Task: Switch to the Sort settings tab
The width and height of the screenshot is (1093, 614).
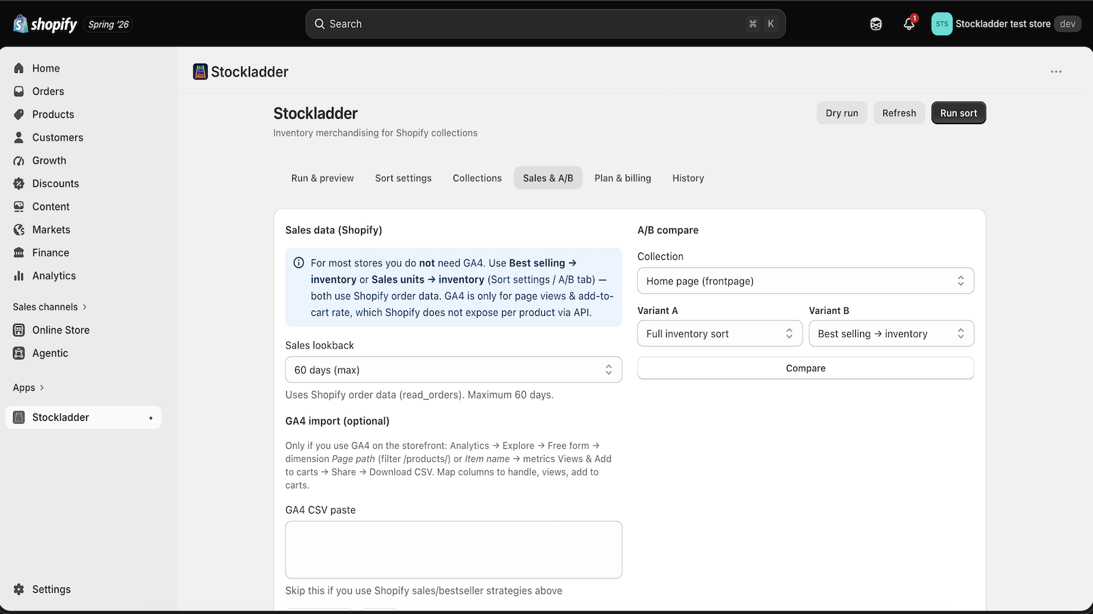Action: coord(403,178)
